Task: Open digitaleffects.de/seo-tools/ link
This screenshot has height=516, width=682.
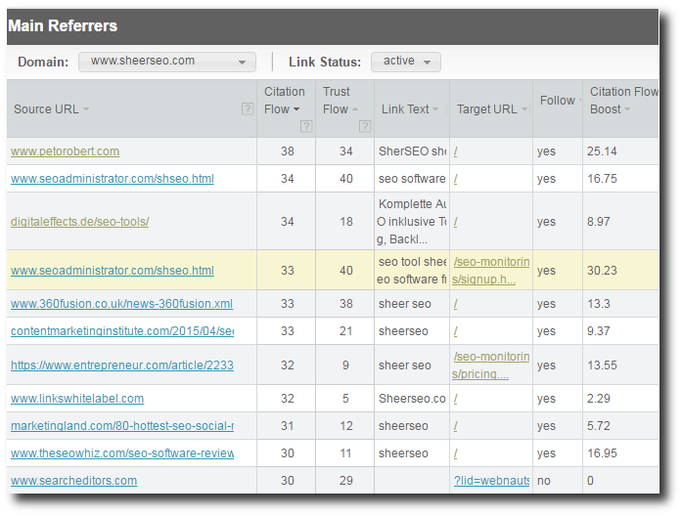Action: click(79, 222)
